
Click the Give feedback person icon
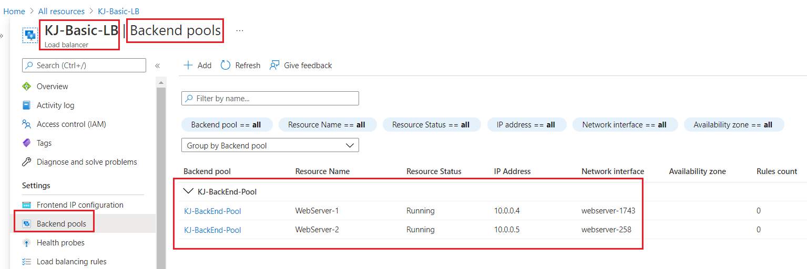click(274, 65)
